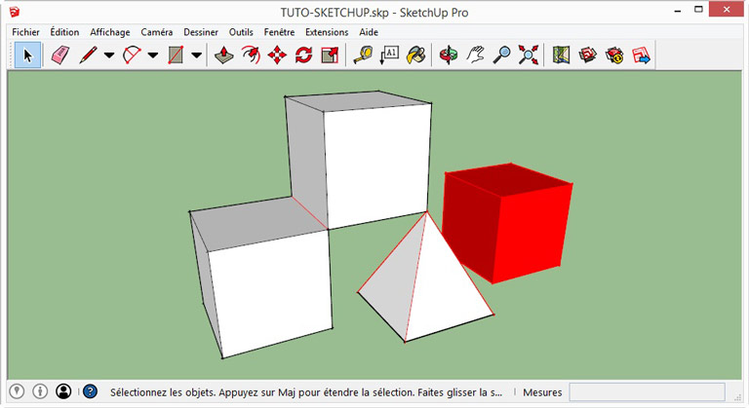Image resolution: width=749 pixels, height=408 pixels.
Task: Click the SketchUp logo in title bar
Action: click(x=15, y=12)
